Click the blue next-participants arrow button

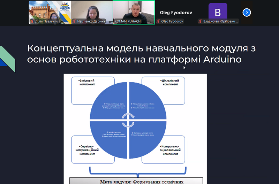pos(247,13)
